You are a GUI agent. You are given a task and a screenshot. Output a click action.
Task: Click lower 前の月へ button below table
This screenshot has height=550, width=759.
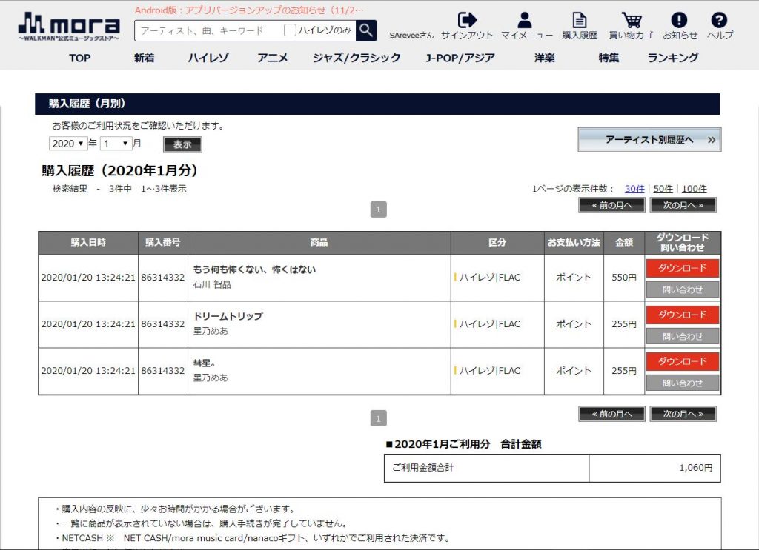pos(611,414)
